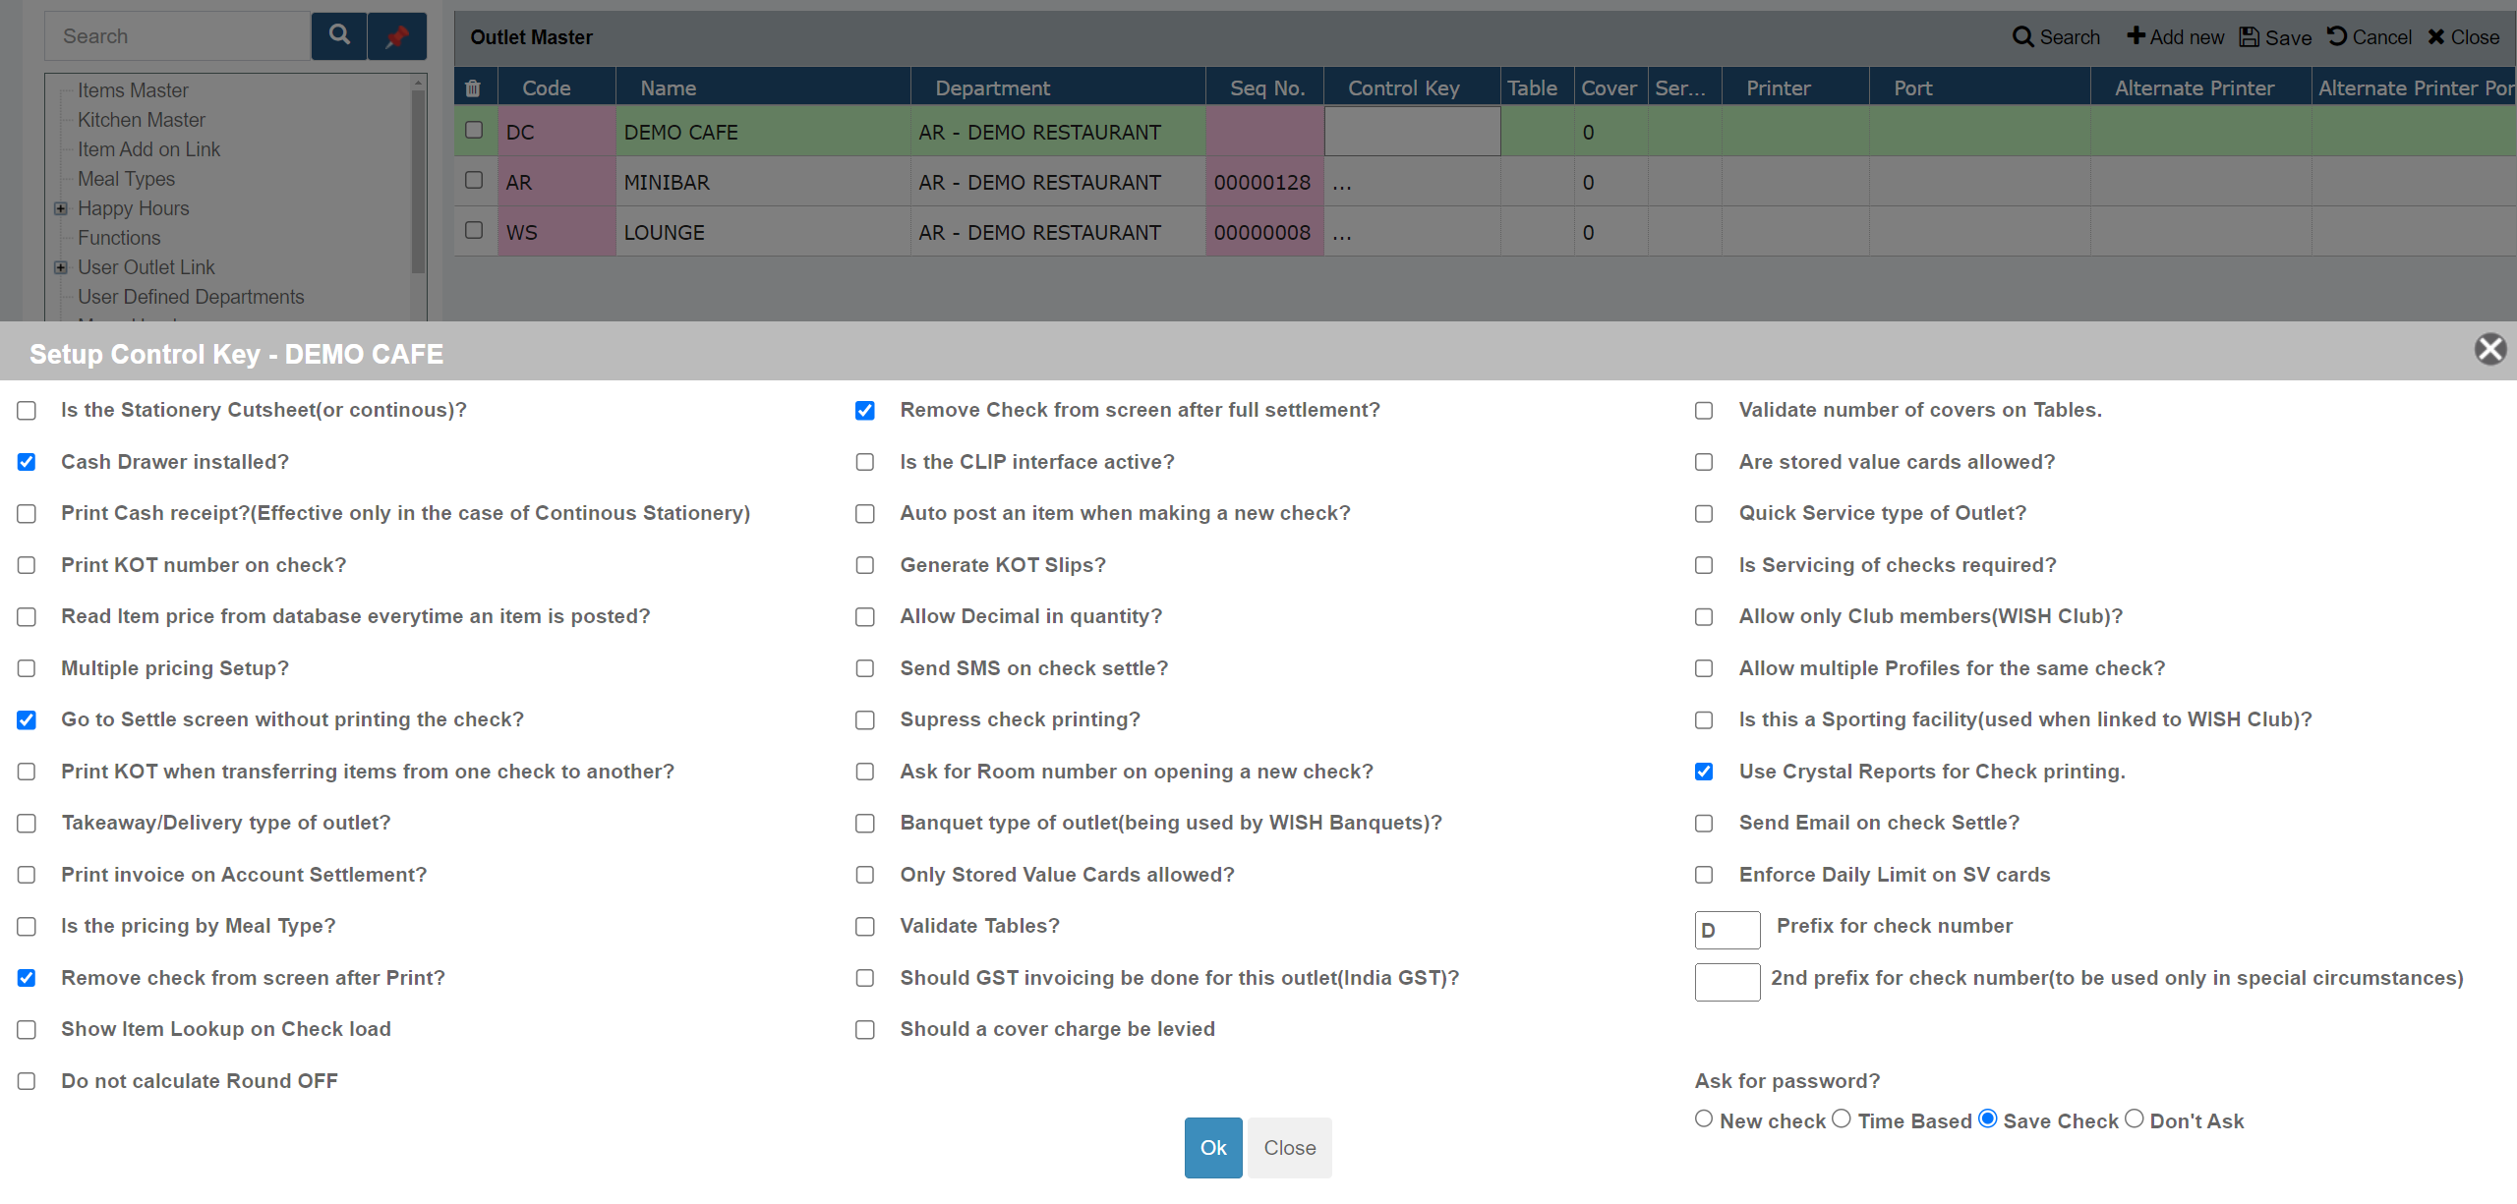2517x1204 pixels.
Task: Click the grey Close button in dialog
Action: click(x=1289, y=1148)
